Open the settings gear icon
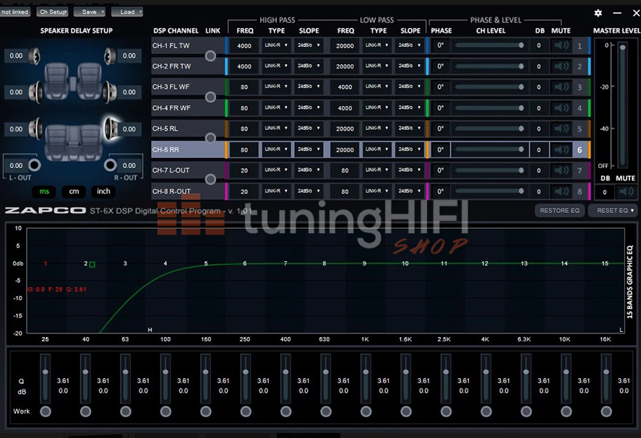This screenshot has width=641, height=438. tap(598, 13)
